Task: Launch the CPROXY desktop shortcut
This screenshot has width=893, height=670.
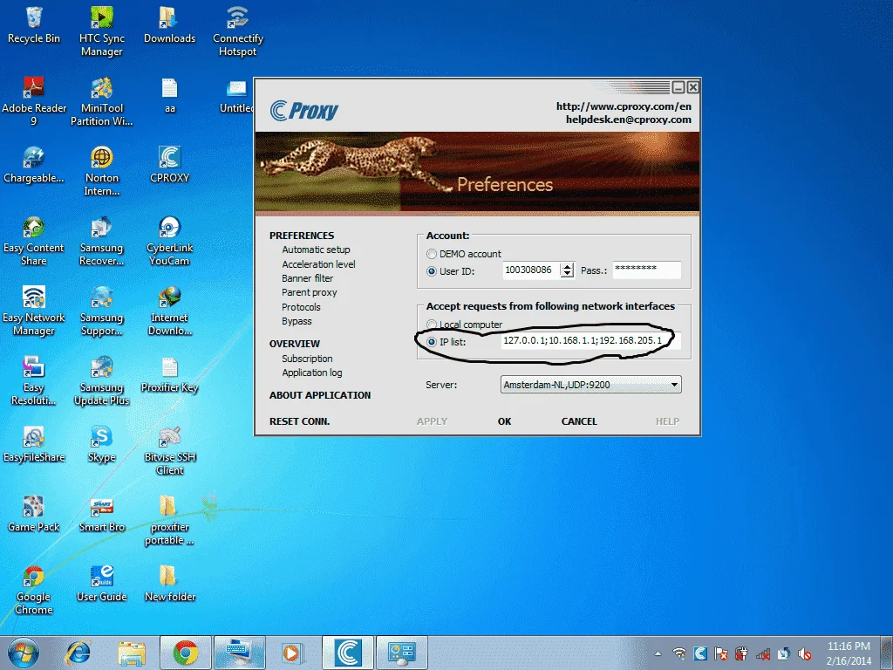Action: point(169,165)
